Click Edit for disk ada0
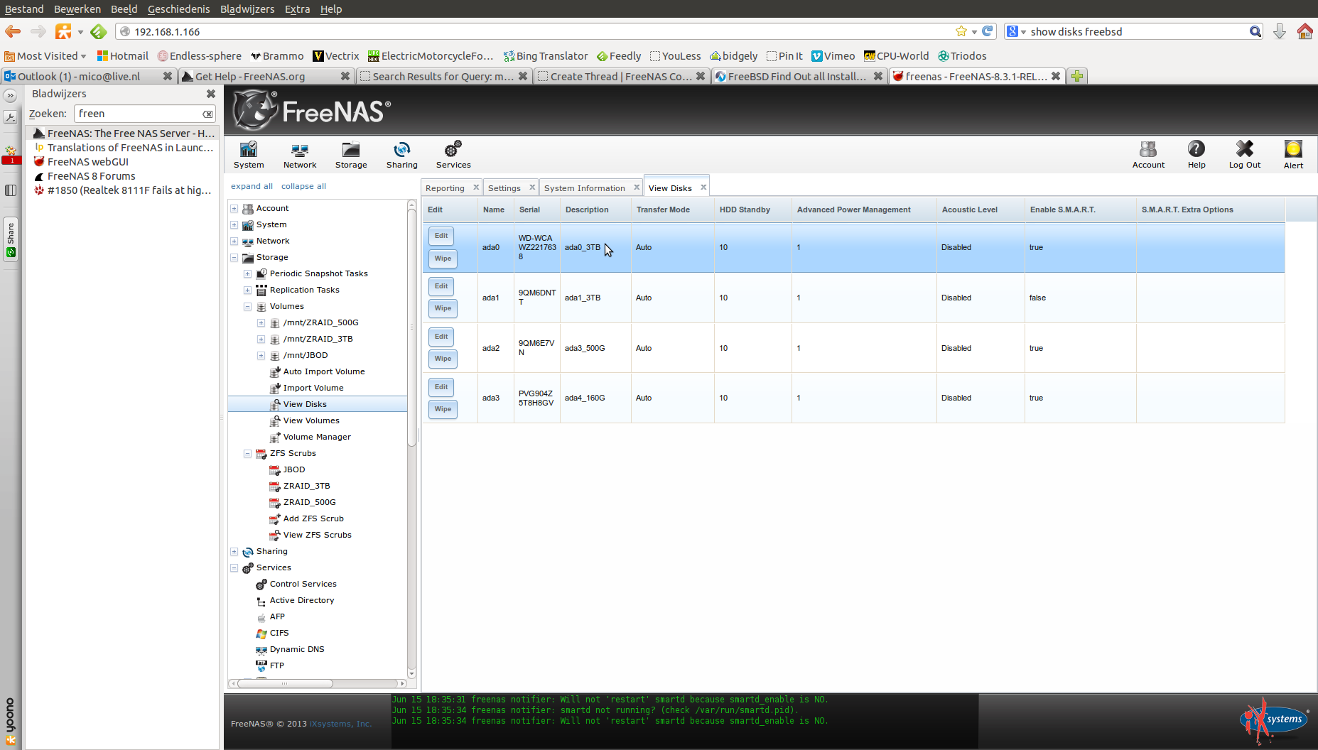 [441, 236]
